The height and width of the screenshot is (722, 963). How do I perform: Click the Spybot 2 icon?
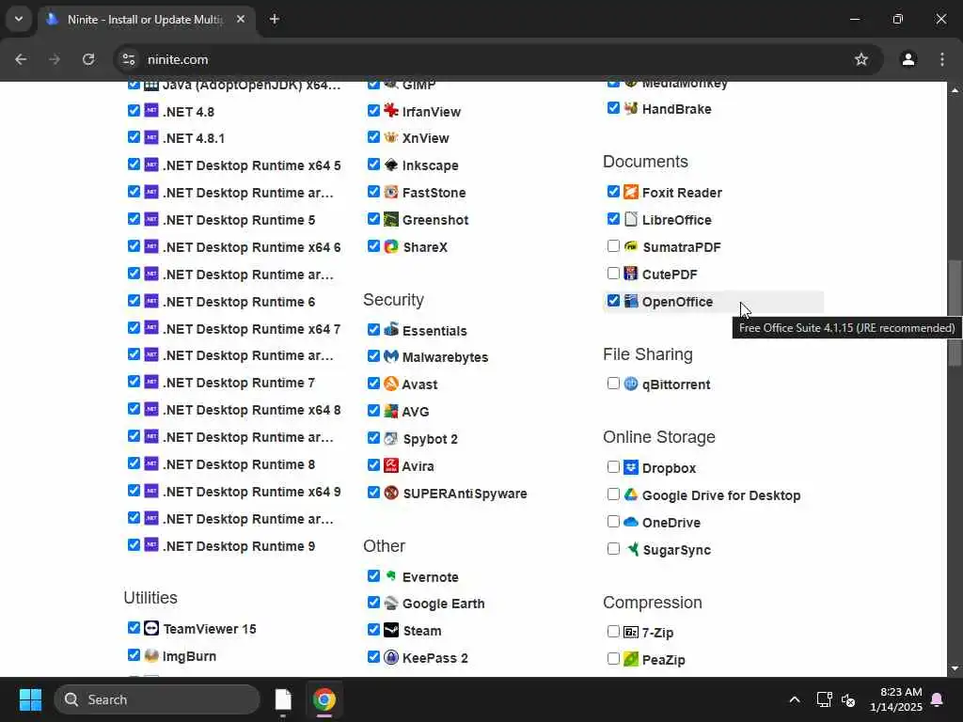[390, 438]
